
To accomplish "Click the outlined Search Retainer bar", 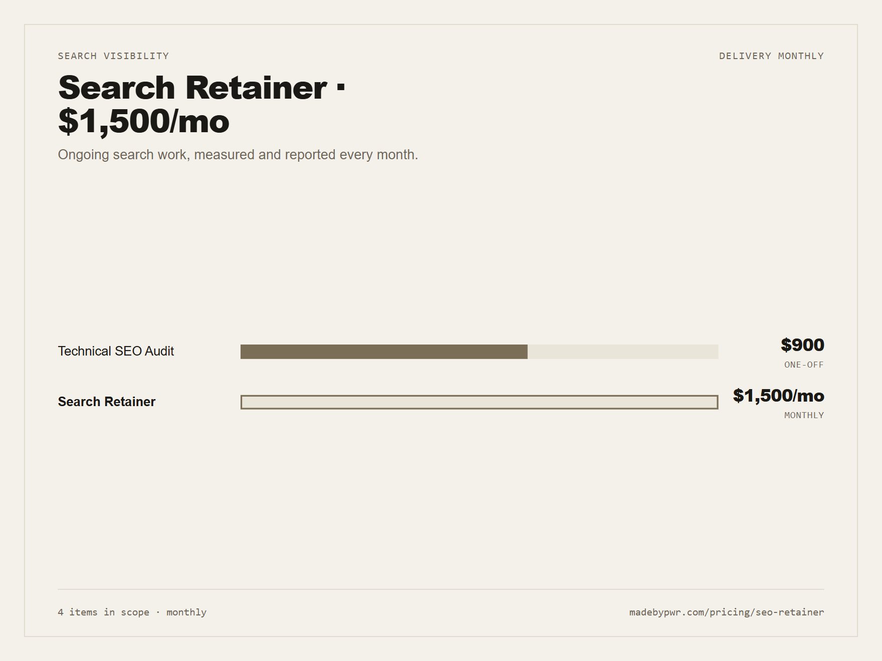I will click(480, 402).
